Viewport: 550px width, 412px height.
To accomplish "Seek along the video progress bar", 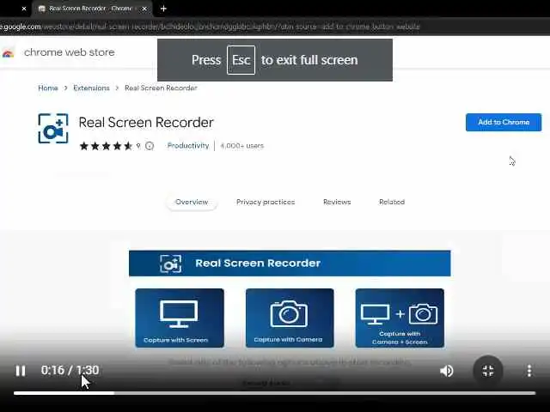I will click(275, 393).
